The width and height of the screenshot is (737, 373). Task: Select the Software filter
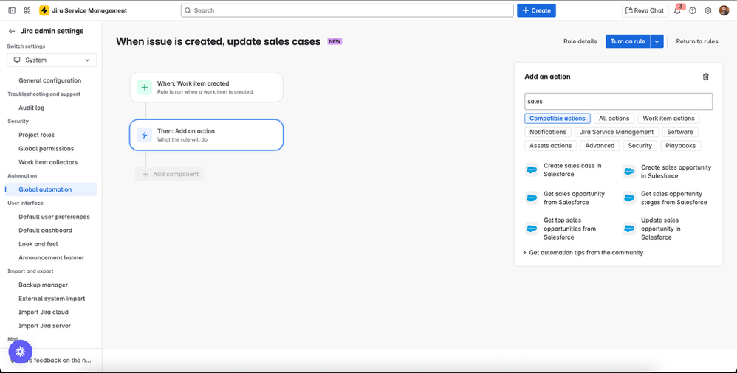pyautogui.click(x=679, y=132)
